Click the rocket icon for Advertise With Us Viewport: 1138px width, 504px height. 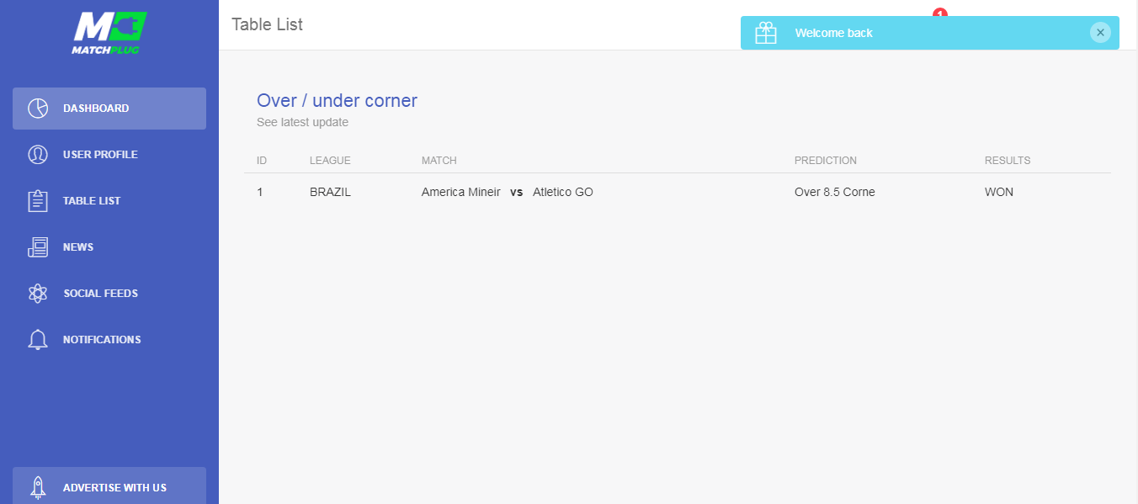coord(38,487)
